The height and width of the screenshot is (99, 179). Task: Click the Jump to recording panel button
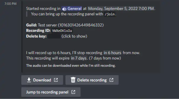[51, 92]
